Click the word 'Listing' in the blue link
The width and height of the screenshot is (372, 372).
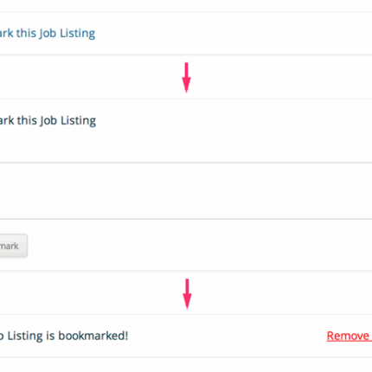(78, 34)
